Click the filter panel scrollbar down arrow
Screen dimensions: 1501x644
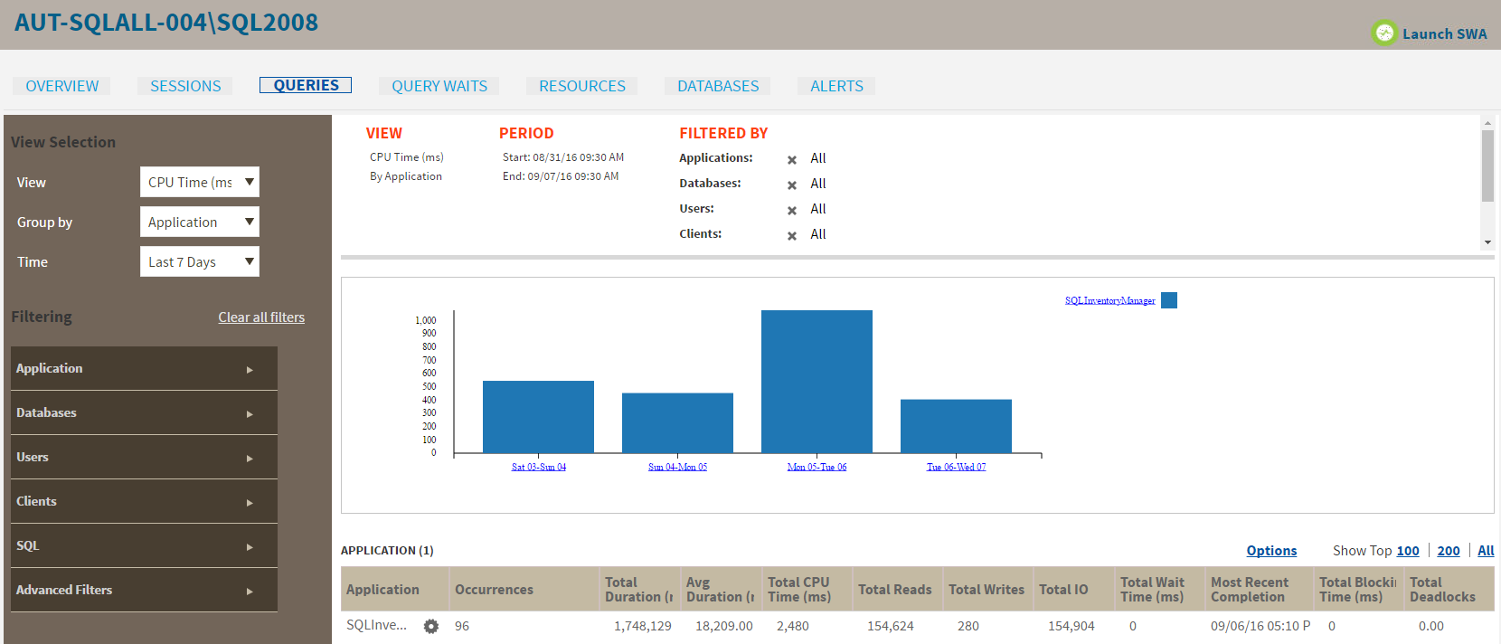[x=1487, y=242]
